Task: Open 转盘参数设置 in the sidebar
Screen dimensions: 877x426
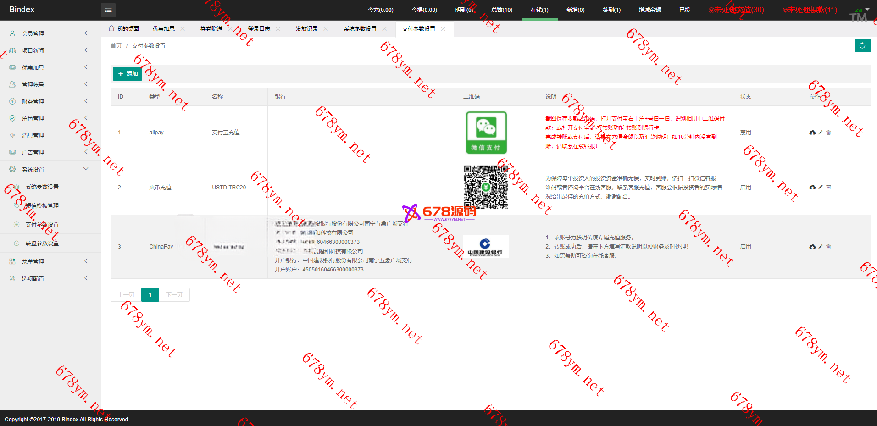Action: tap(42, 243)
